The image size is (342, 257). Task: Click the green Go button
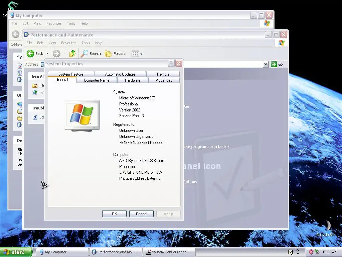[x=277, y=64]
